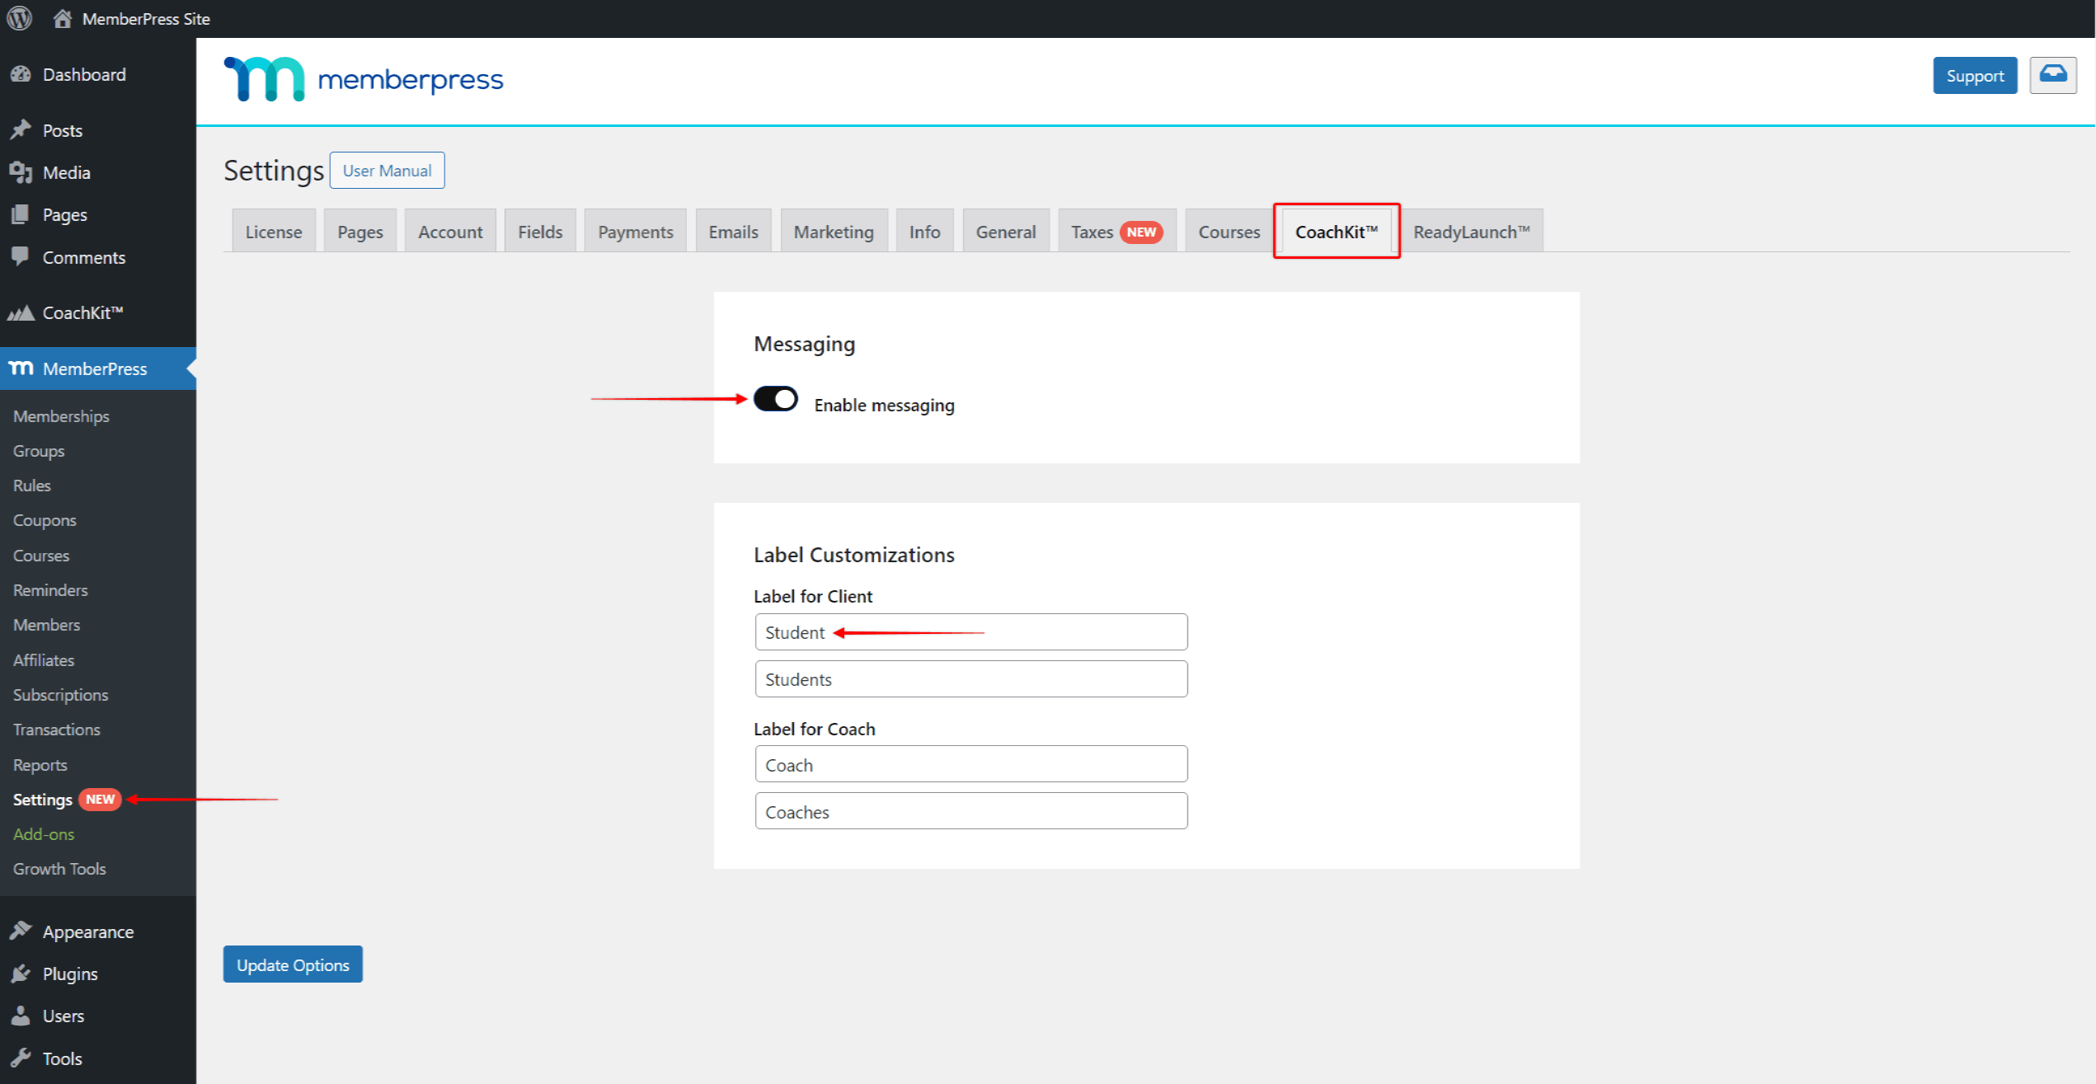
Task: Focus the Students plural label field
Action: point(970,679)
